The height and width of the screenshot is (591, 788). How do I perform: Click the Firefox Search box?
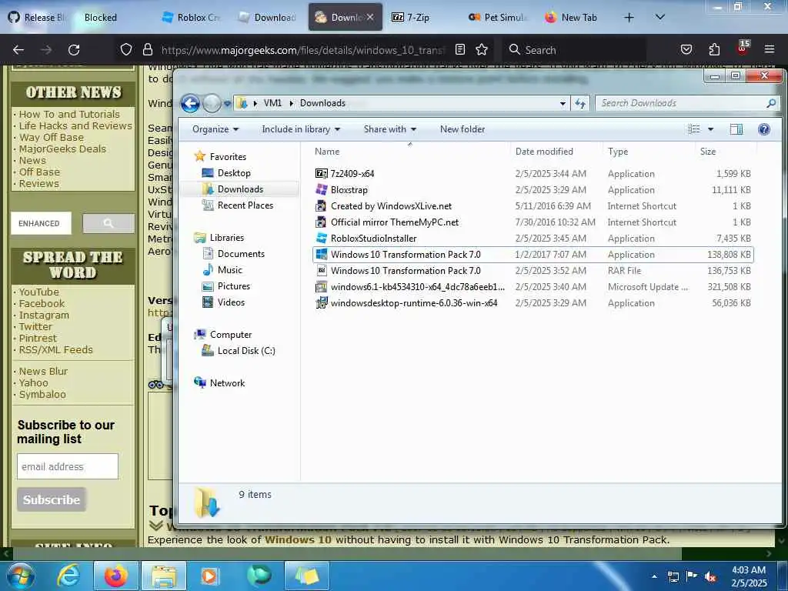pos(574,50)
